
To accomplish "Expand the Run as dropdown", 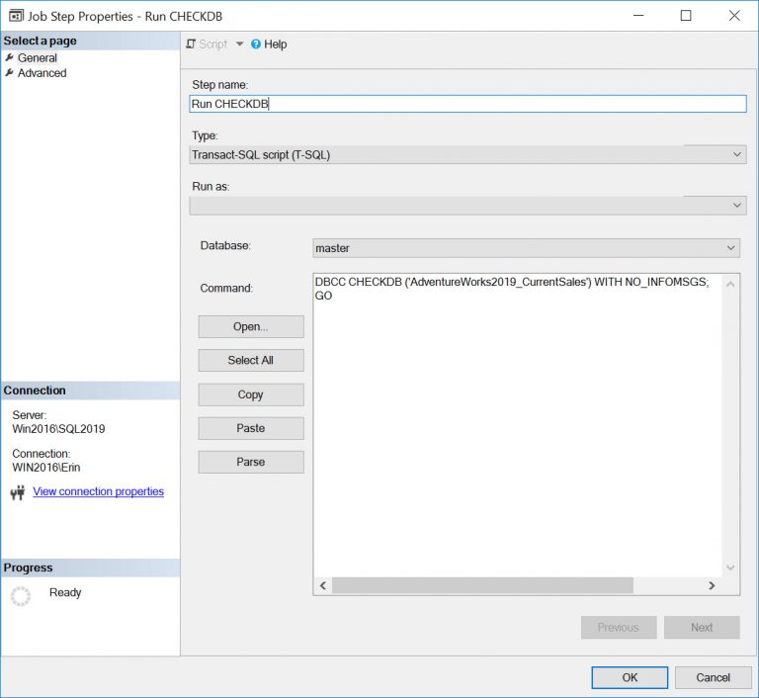I will [737, 205].
